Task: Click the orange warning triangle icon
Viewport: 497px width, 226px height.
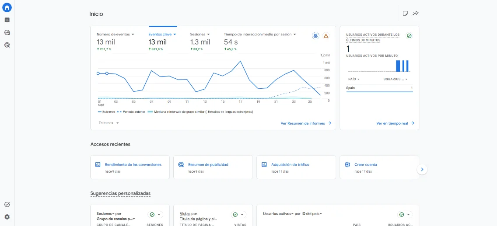Action: (x=326, y=36)
